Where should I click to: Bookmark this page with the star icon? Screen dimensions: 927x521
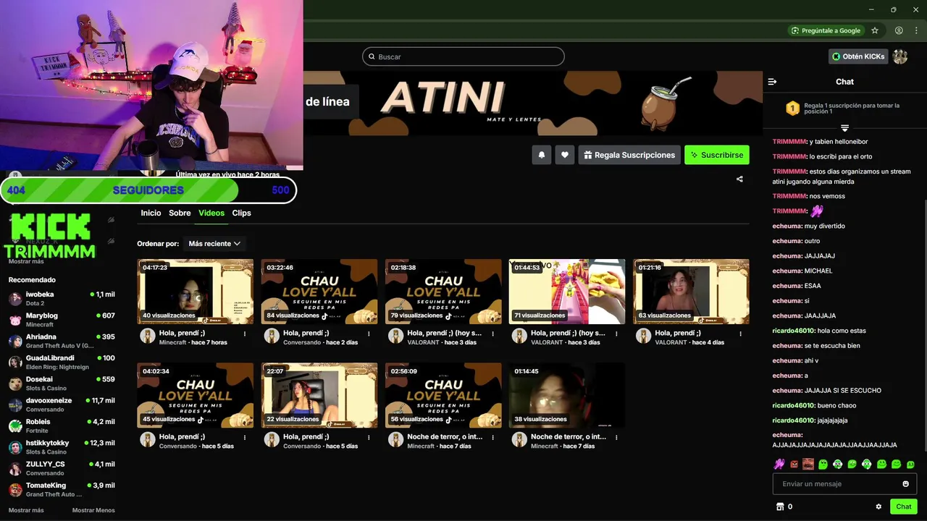point(875,30)
